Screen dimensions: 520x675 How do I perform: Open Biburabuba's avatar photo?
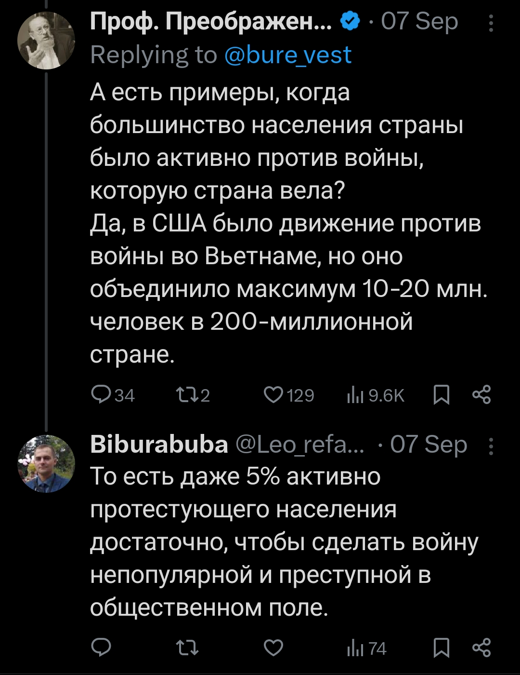(x=46, y=463)
